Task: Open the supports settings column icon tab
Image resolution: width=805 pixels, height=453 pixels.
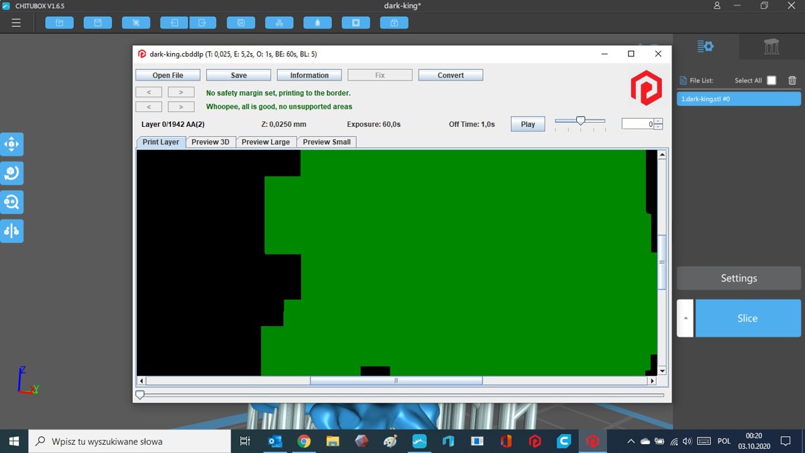Action: (x=771, y=46)
